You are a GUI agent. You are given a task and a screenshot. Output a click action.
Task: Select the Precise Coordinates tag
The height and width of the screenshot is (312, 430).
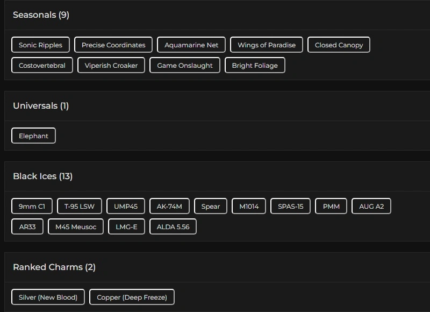click(x=113, y=45)
